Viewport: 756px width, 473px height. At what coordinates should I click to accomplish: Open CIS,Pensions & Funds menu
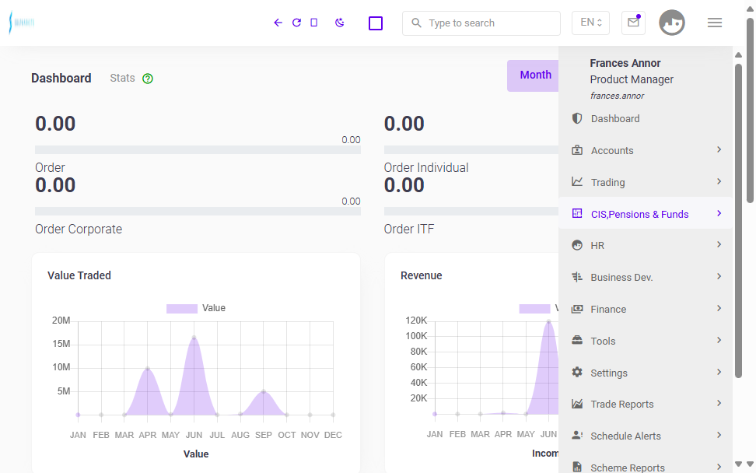click(x=646, y=213)
